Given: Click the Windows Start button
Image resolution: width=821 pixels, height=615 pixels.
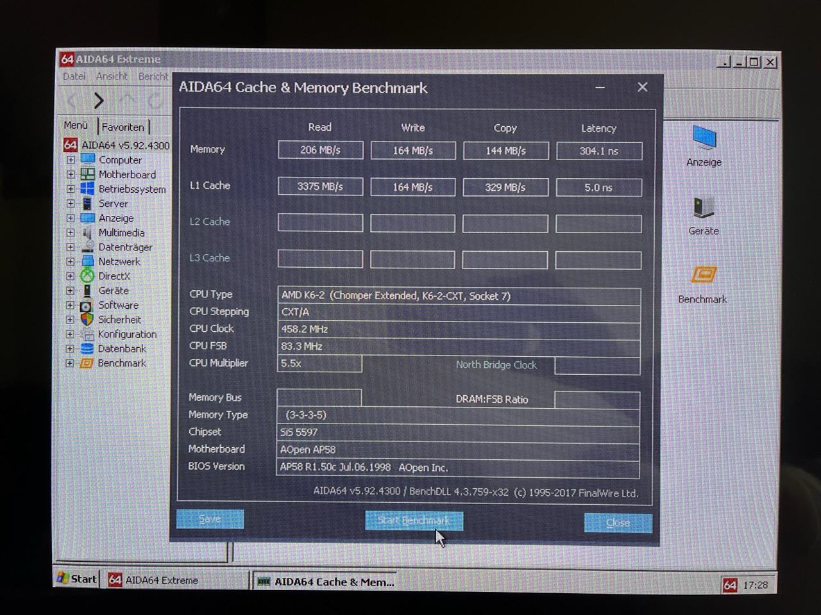Looking at the screenshot, I should [x=77, y=578].
